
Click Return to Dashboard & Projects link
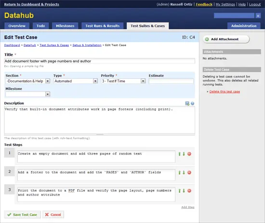32,4
